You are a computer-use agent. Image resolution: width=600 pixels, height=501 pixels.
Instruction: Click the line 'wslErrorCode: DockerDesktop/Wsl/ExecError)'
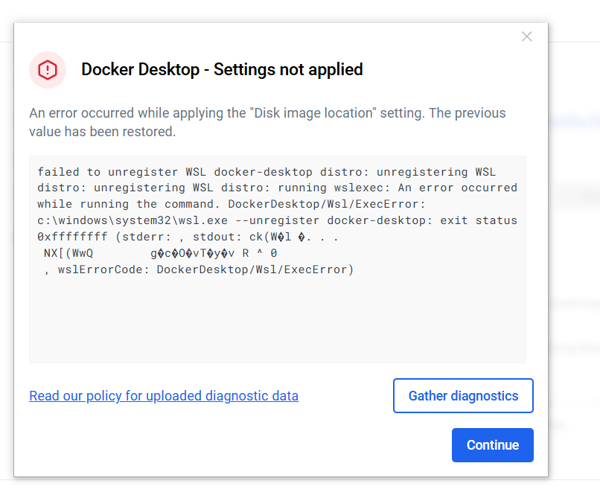click(206, 269)
